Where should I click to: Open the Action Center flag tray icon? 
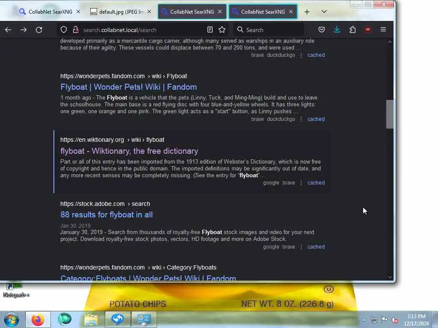coord(385,319)
